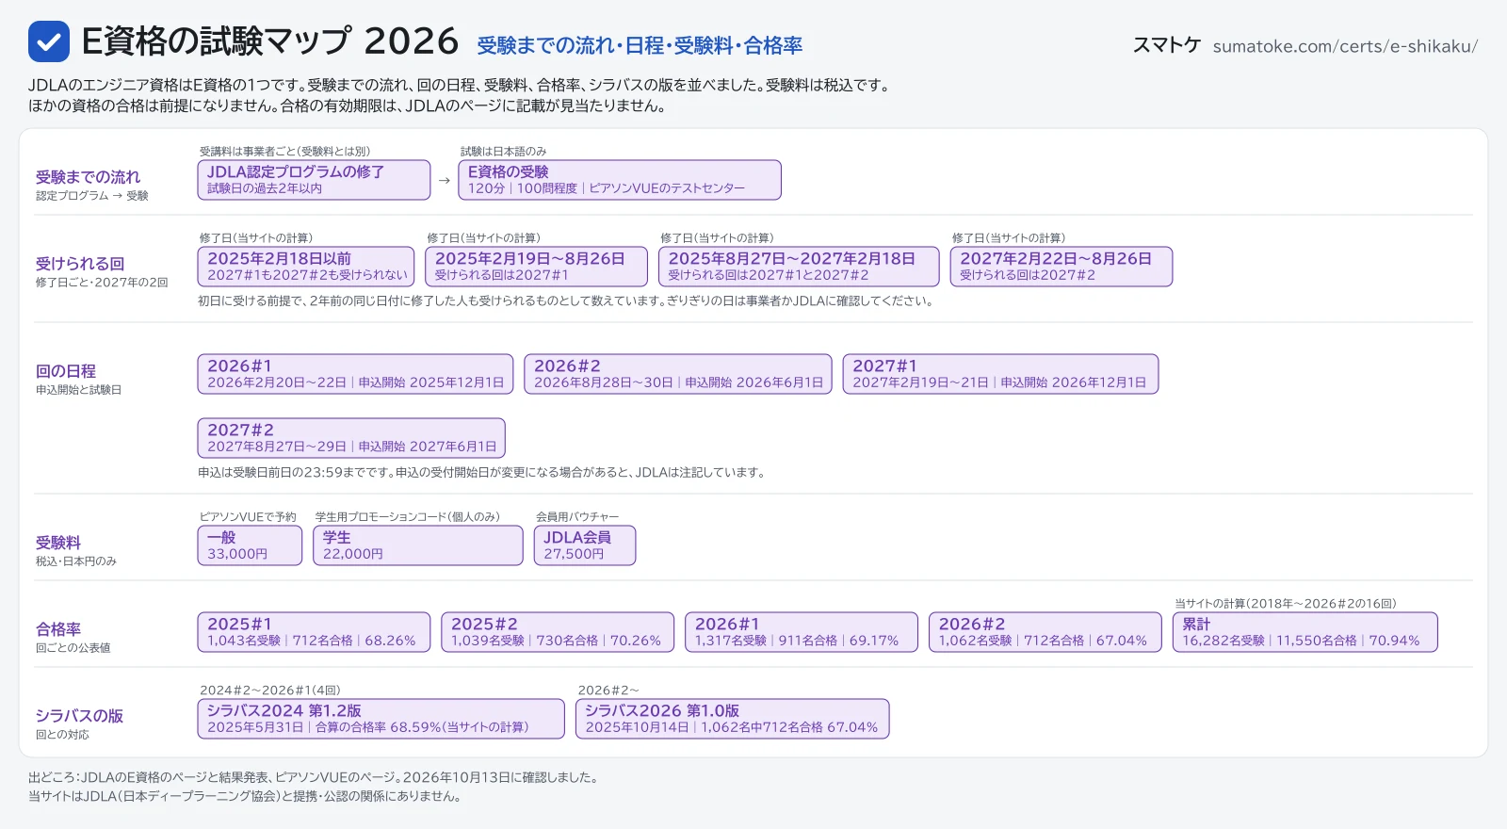Click the E資格の試験マップ 2026 title
The image size is (1507, 829).
(270, 41)
